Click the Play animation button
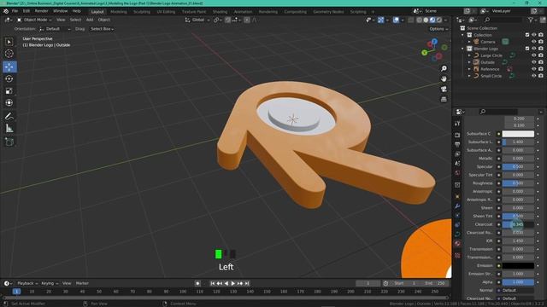The height and width of the screenshot is (307, 547). 233,283
